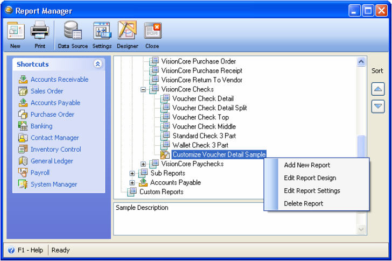
Task: Expand the Sub Reports node
Action: tap(132, 173)
